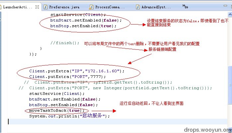Click the Java file icon on Preference.java tab

coord(45,7)
